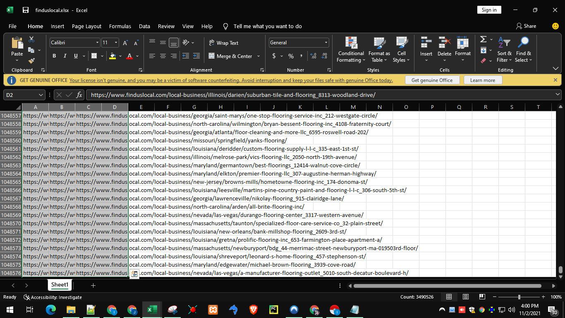Click the Save icon in title bar

pyautogui.click(x=26, y=10)
